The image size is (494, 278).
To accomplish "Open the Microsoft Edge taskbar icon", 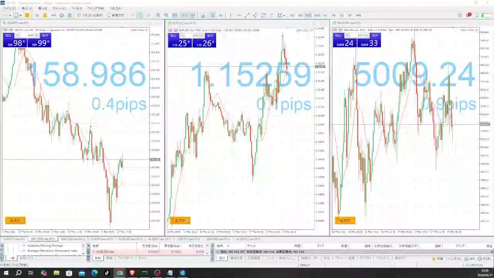I will click(x=95, y=273).
